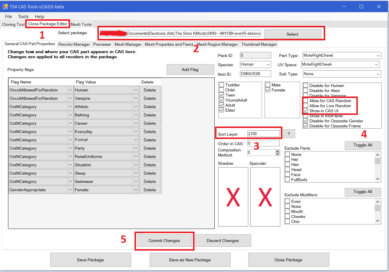Open the Species dropdown

[x=268, y=64]
